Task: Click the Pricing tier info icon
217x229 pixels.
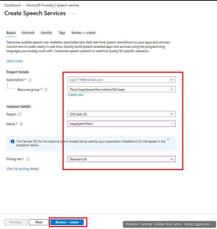Action: 27,159
